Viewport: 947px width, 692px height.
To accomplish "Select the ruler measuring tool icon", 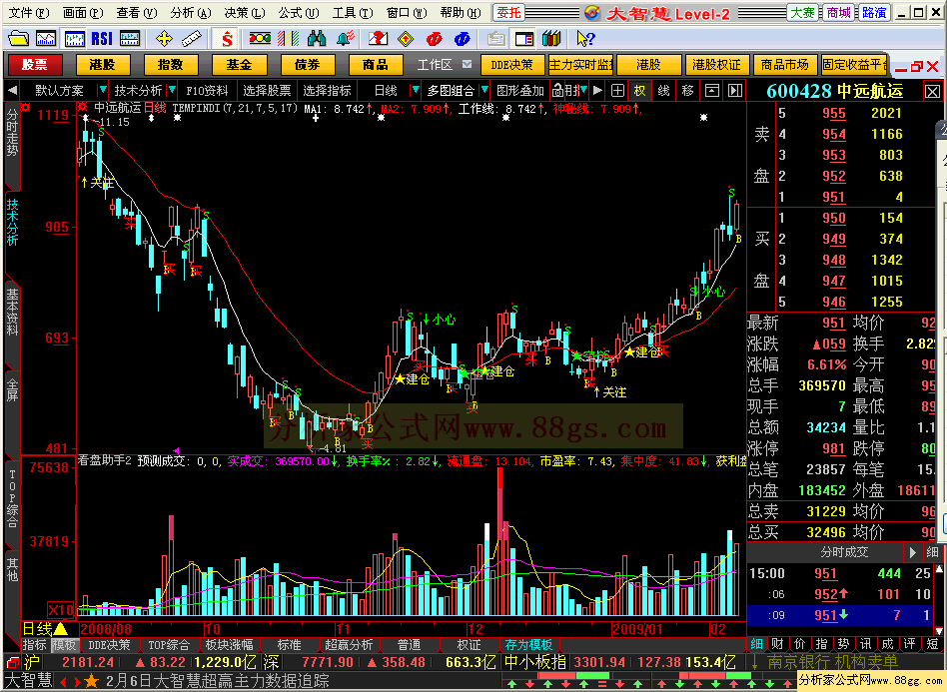I will (192, 39).
